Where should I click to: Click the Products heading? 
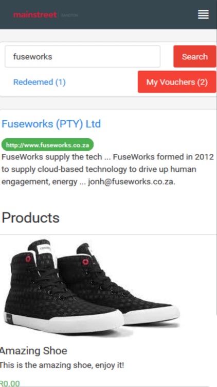30,218
